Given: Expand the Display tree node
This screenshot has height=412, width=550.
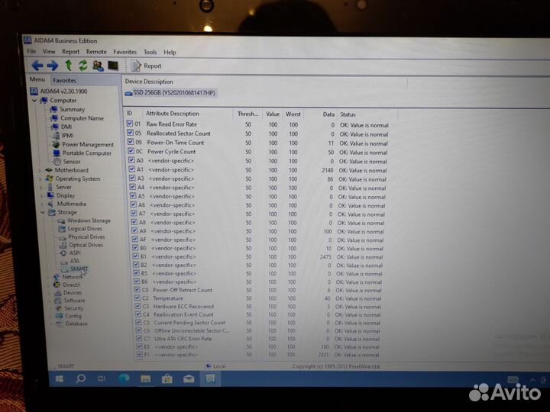Looking at the screenshot, I should 41,196.
